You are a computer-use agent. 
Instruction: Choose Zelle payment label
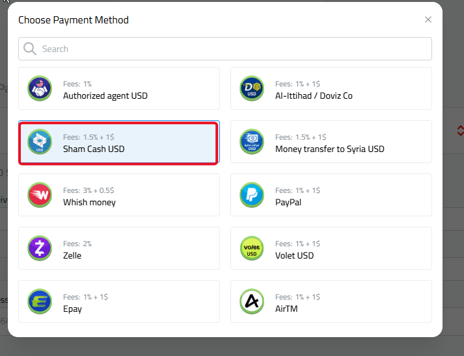[72, 255]
